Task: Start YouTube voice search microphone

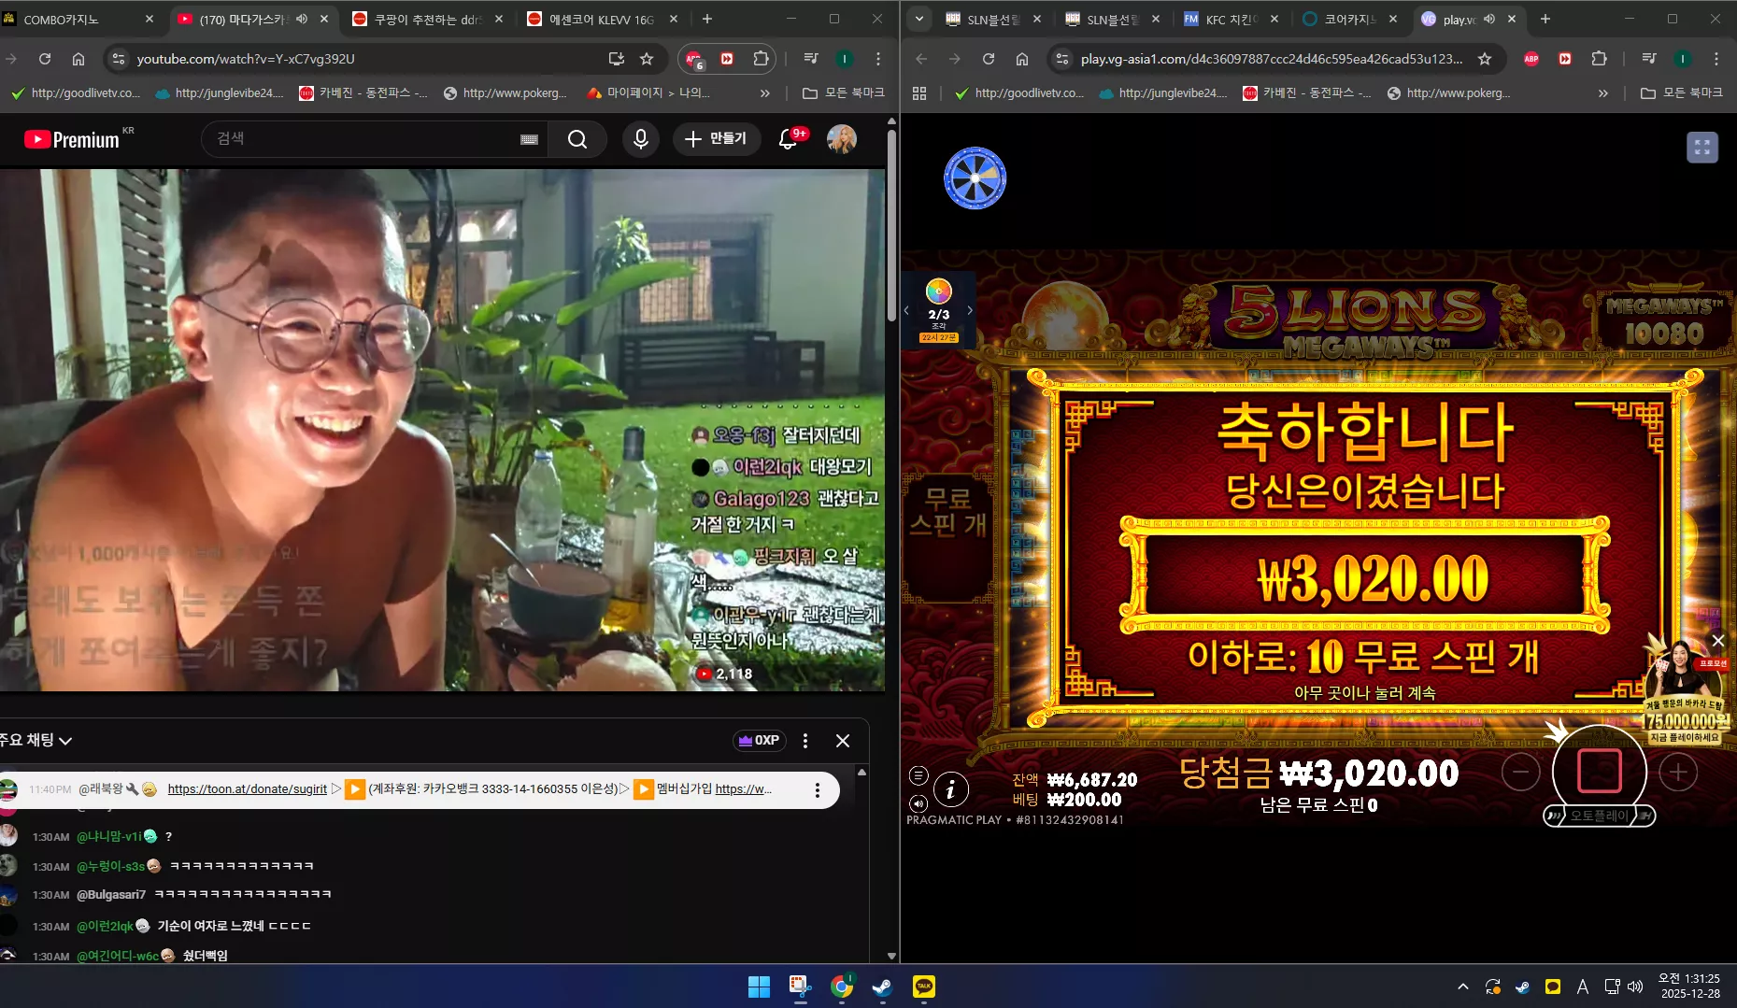Action: pyautogui.click(x=641, y=139)
